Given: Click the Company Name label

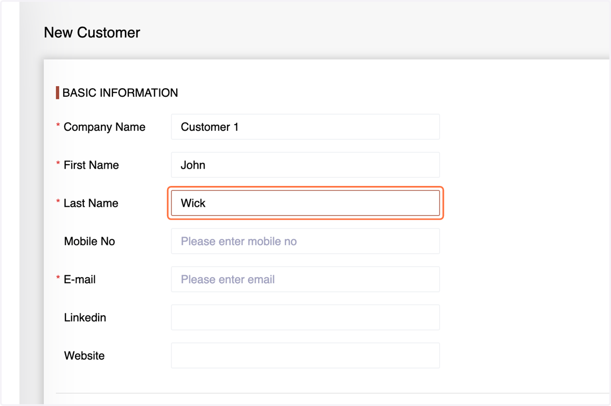Looking at the screenshot, I should coord(104,127).
